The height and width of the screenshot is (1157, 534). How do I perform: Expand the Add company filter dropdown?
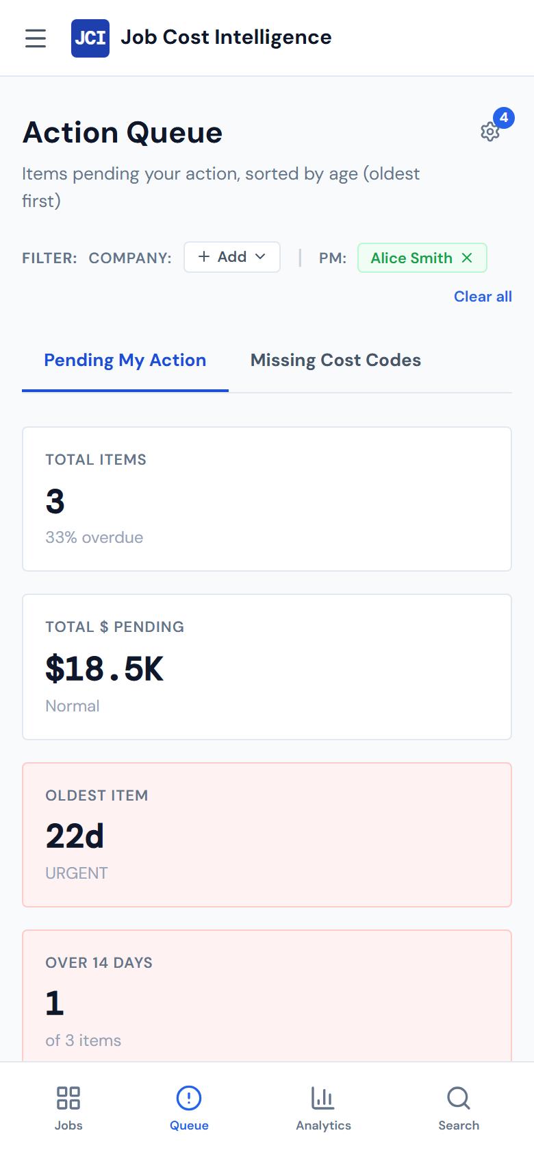click(231, 257)
